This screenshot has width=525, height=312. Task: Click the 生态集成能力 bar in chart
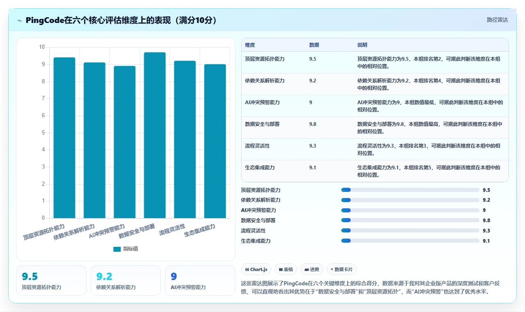[x=215, y=141]
